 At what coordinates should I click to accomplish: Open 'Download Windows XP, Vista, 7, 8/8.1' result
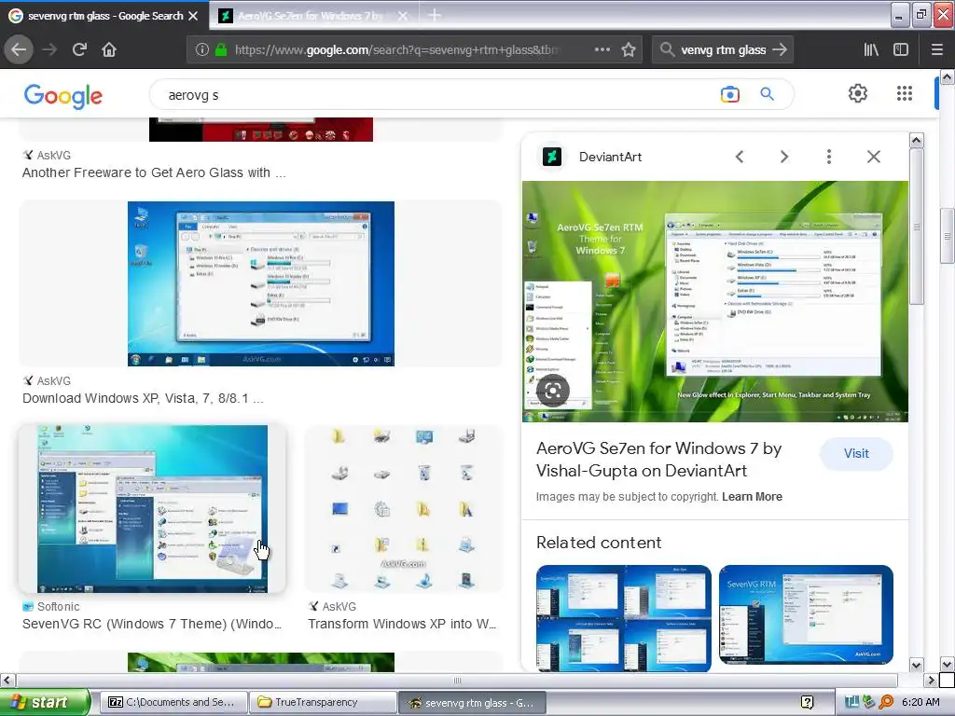click(143, 399)
